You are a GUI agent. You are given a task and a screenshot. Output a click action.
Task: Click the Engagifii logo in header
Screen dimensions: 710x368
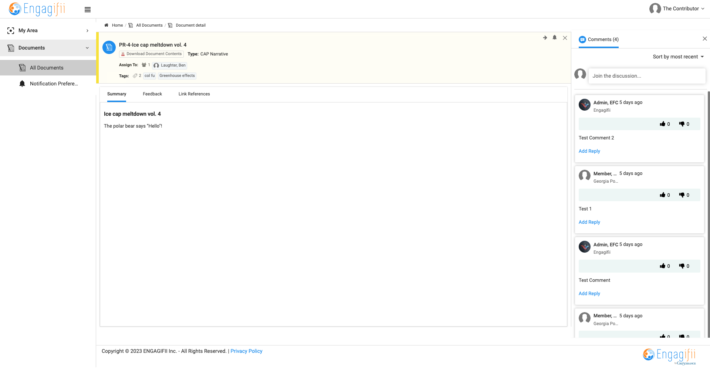(37, 9)
